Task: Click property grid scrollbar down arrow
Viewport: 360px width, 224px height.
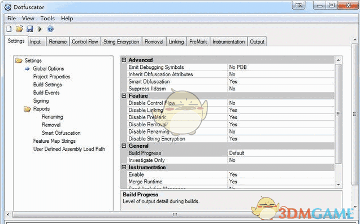Action: (339, 185)
